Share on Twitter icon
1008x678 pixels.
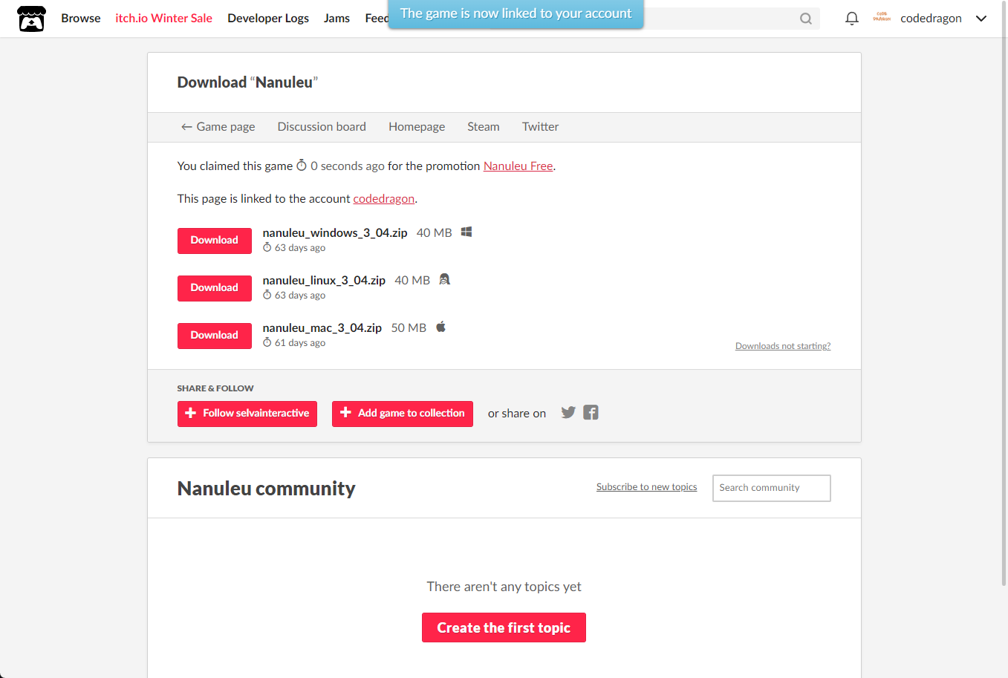568,412
